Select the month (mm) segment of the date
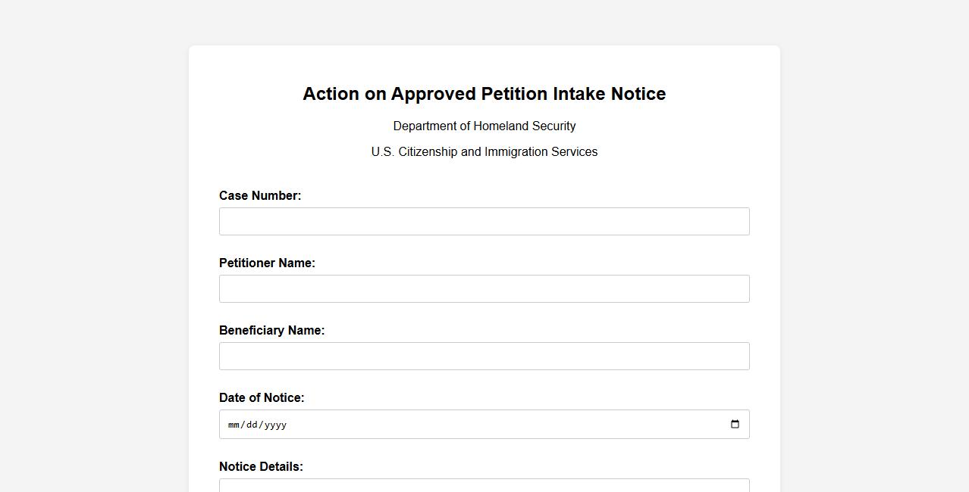969x492 pixels. coord(234,425)
